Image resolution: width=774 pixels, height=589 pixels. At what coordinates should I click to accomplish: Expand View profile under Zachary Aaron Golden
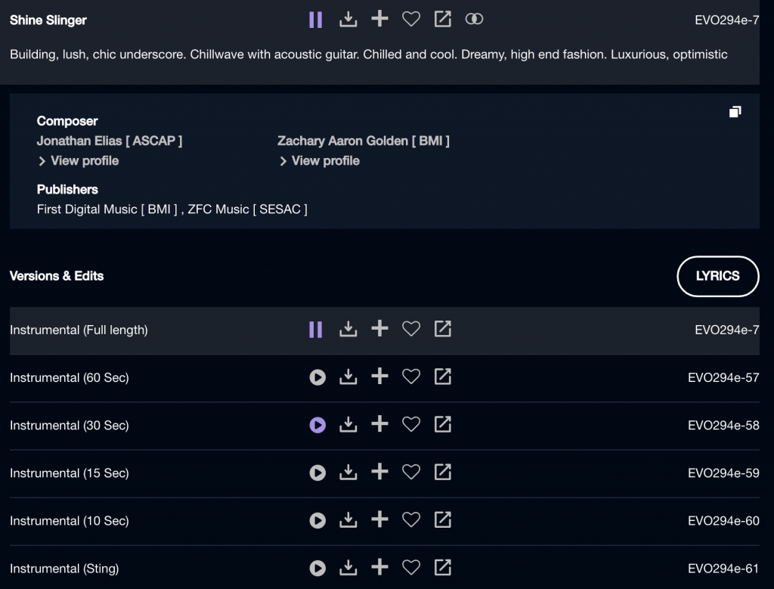point(319,161)
